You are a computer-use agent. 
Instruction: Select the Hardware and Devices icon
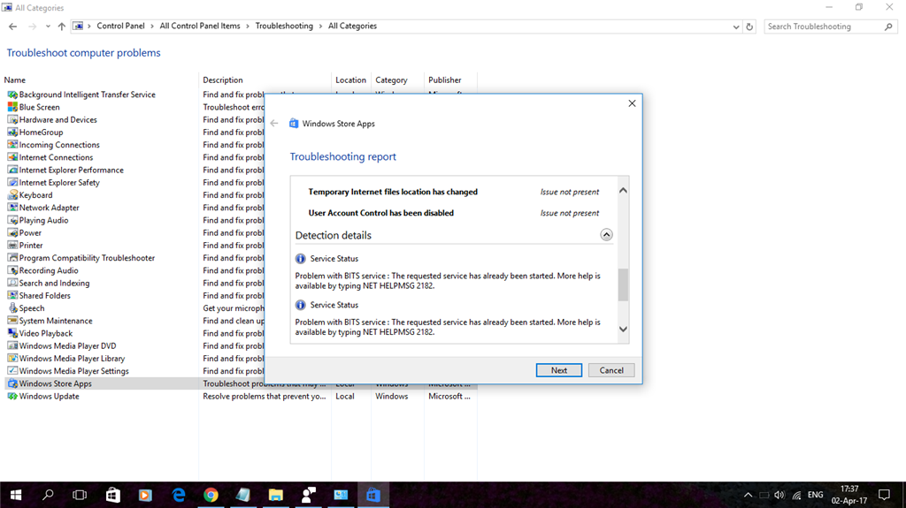(x=12, y=119)
